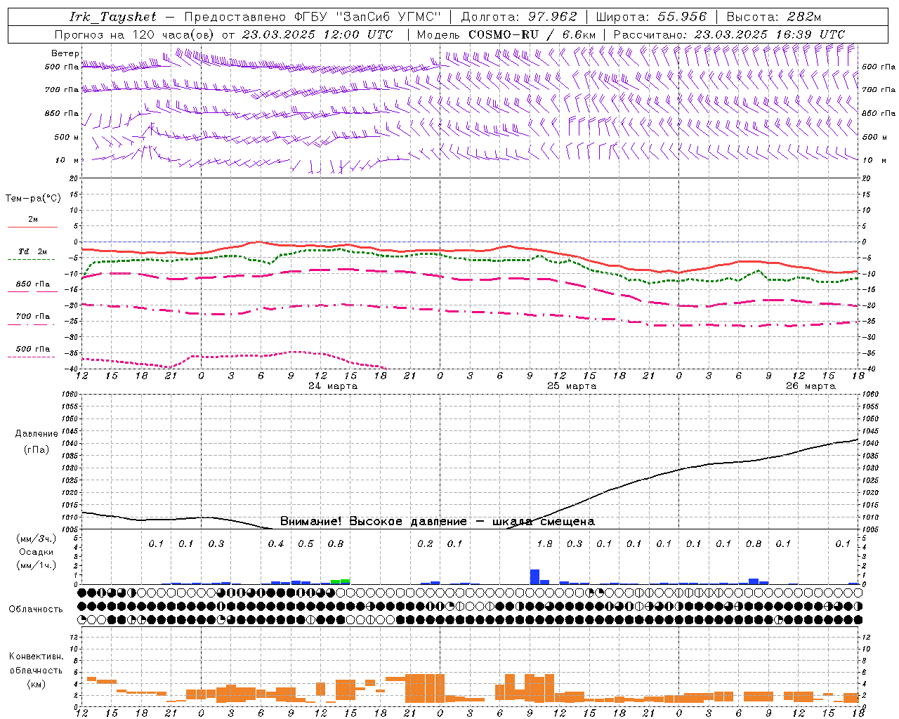The image size is (899, 719).
Task: Click the 24 марта date label
Action: [333, 386]
